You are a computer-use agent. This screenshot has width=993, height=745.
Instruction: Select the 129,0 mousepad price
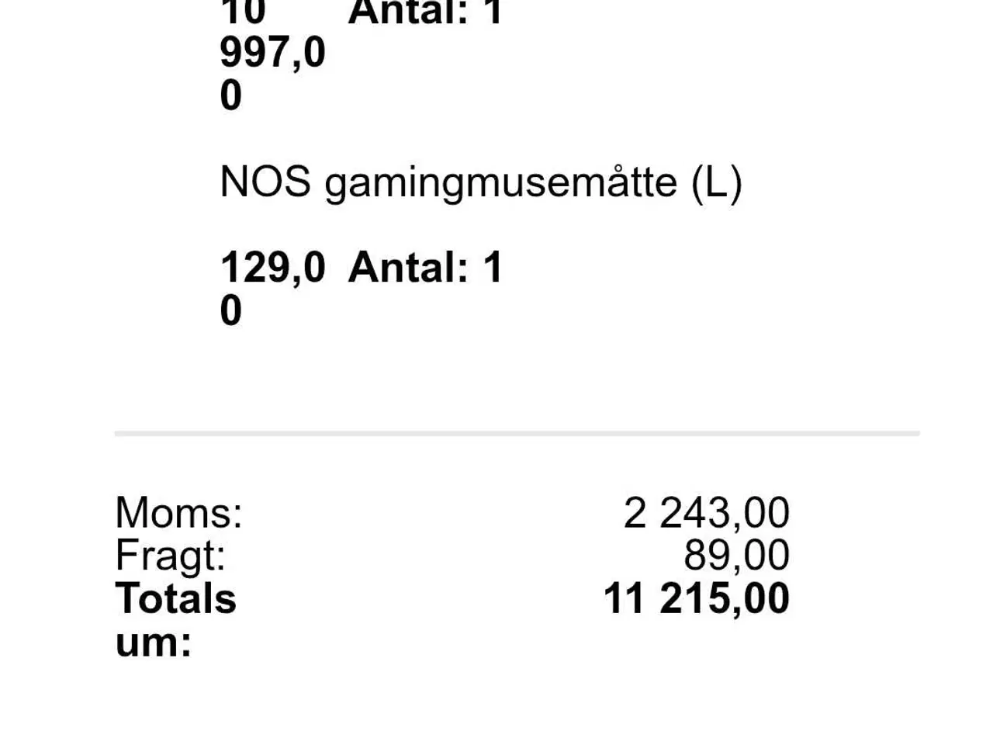point(273,267)
